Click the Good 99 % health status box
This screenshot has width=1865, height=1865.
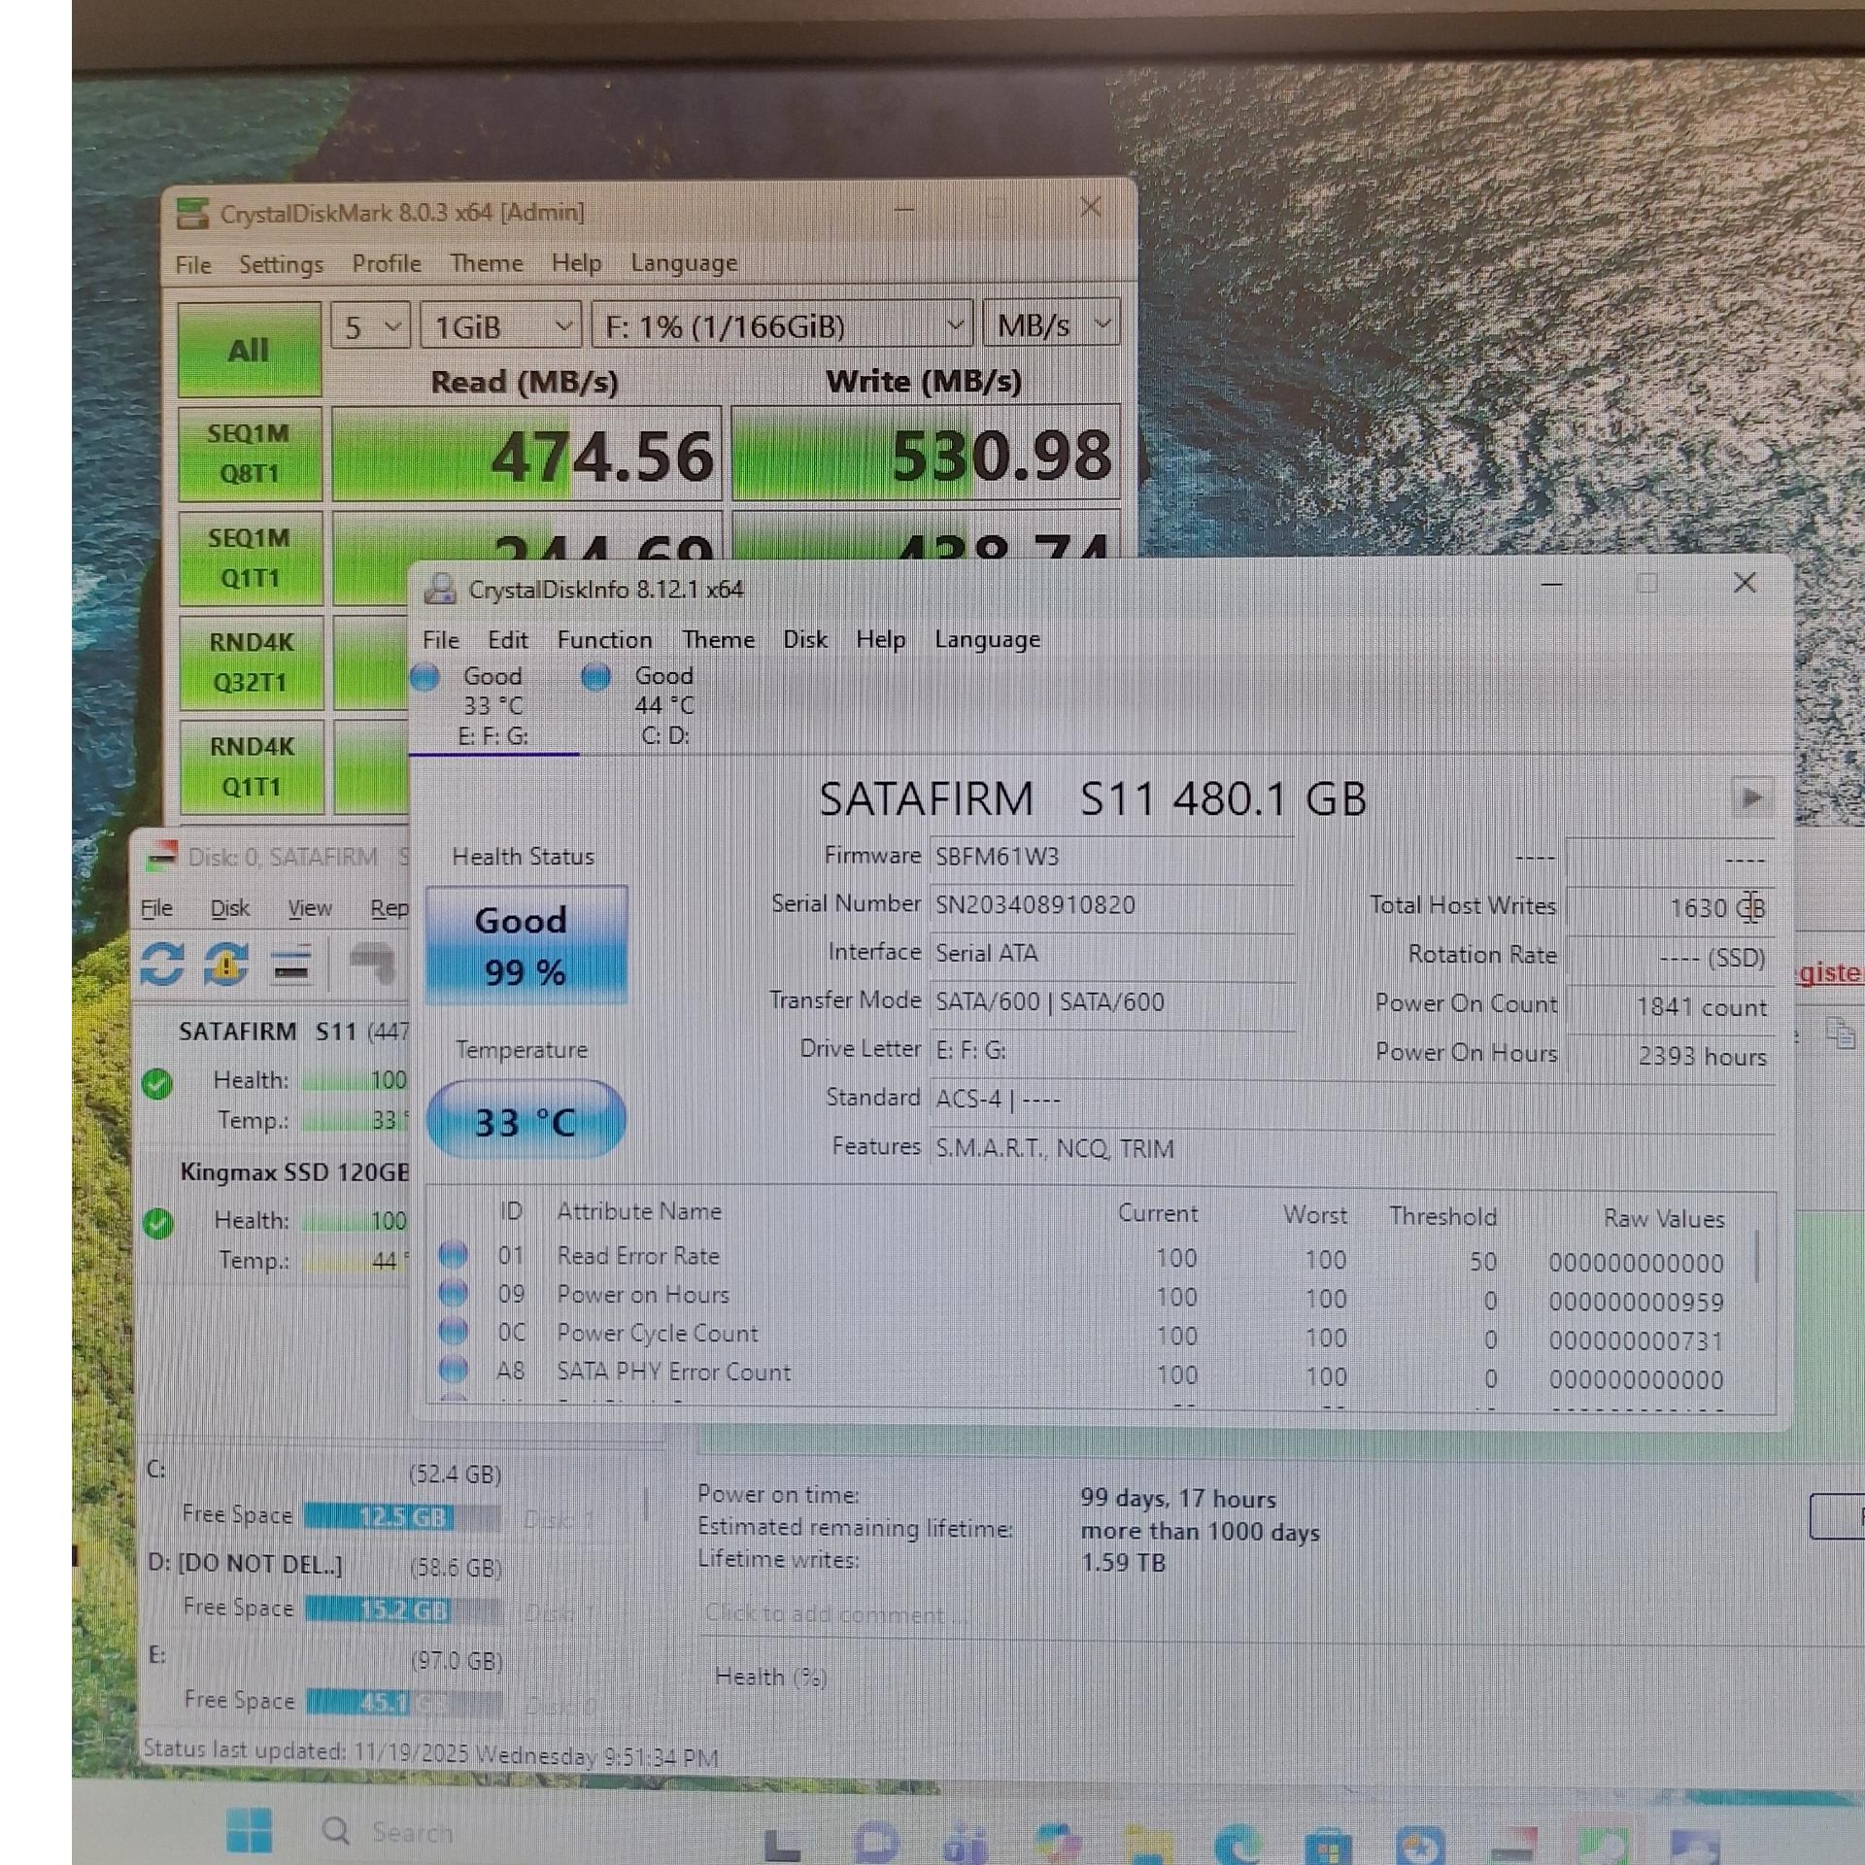tap(526, 944)
